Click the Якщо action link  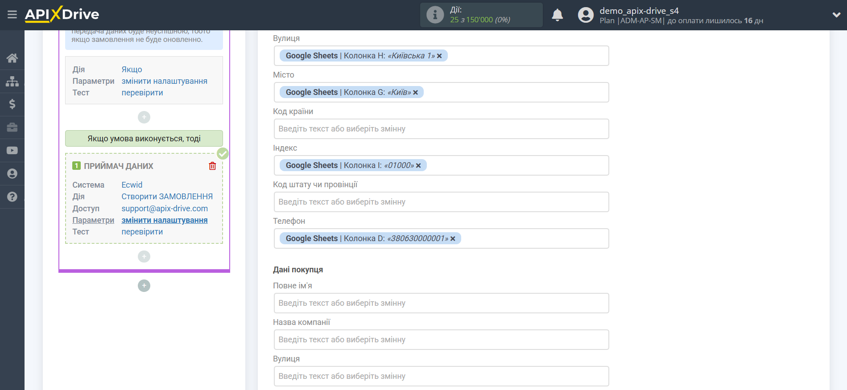coord(132,70)
